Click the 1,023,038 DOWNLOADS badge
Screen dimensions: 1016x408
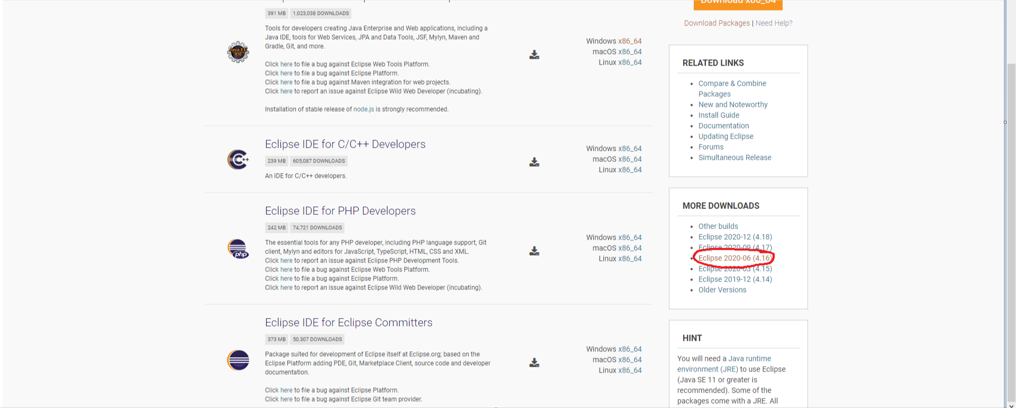[321, 14]
